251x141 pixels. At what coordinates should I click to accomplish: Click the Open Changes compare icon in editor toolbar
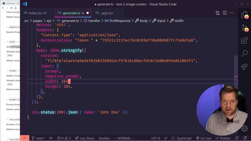pos(218,13)
